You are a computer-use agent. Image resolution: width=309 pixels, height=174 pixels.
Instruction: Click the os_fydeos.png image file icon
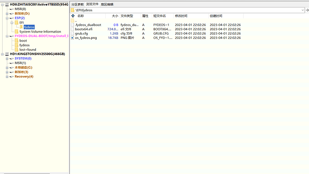point(72,38)
